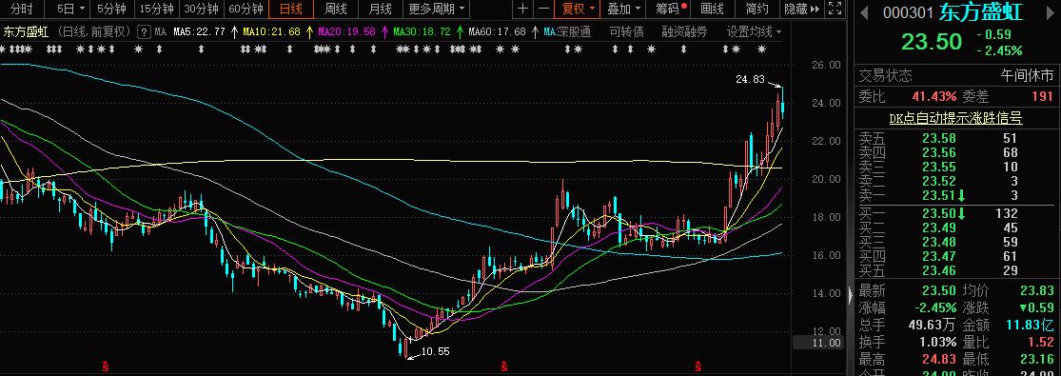Open 筹码 chip distribution view
Screen dimensions: 1061x376
click(671, 9)
